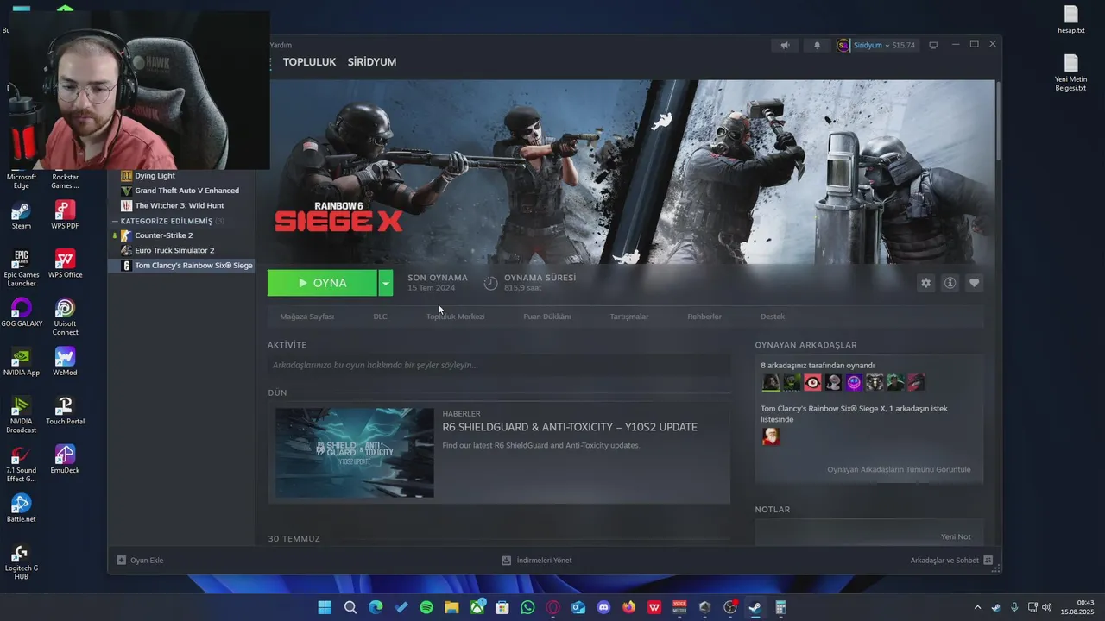Open Discord from the taskbar
Screen dimensions: 1105x621
coord(603,607)
